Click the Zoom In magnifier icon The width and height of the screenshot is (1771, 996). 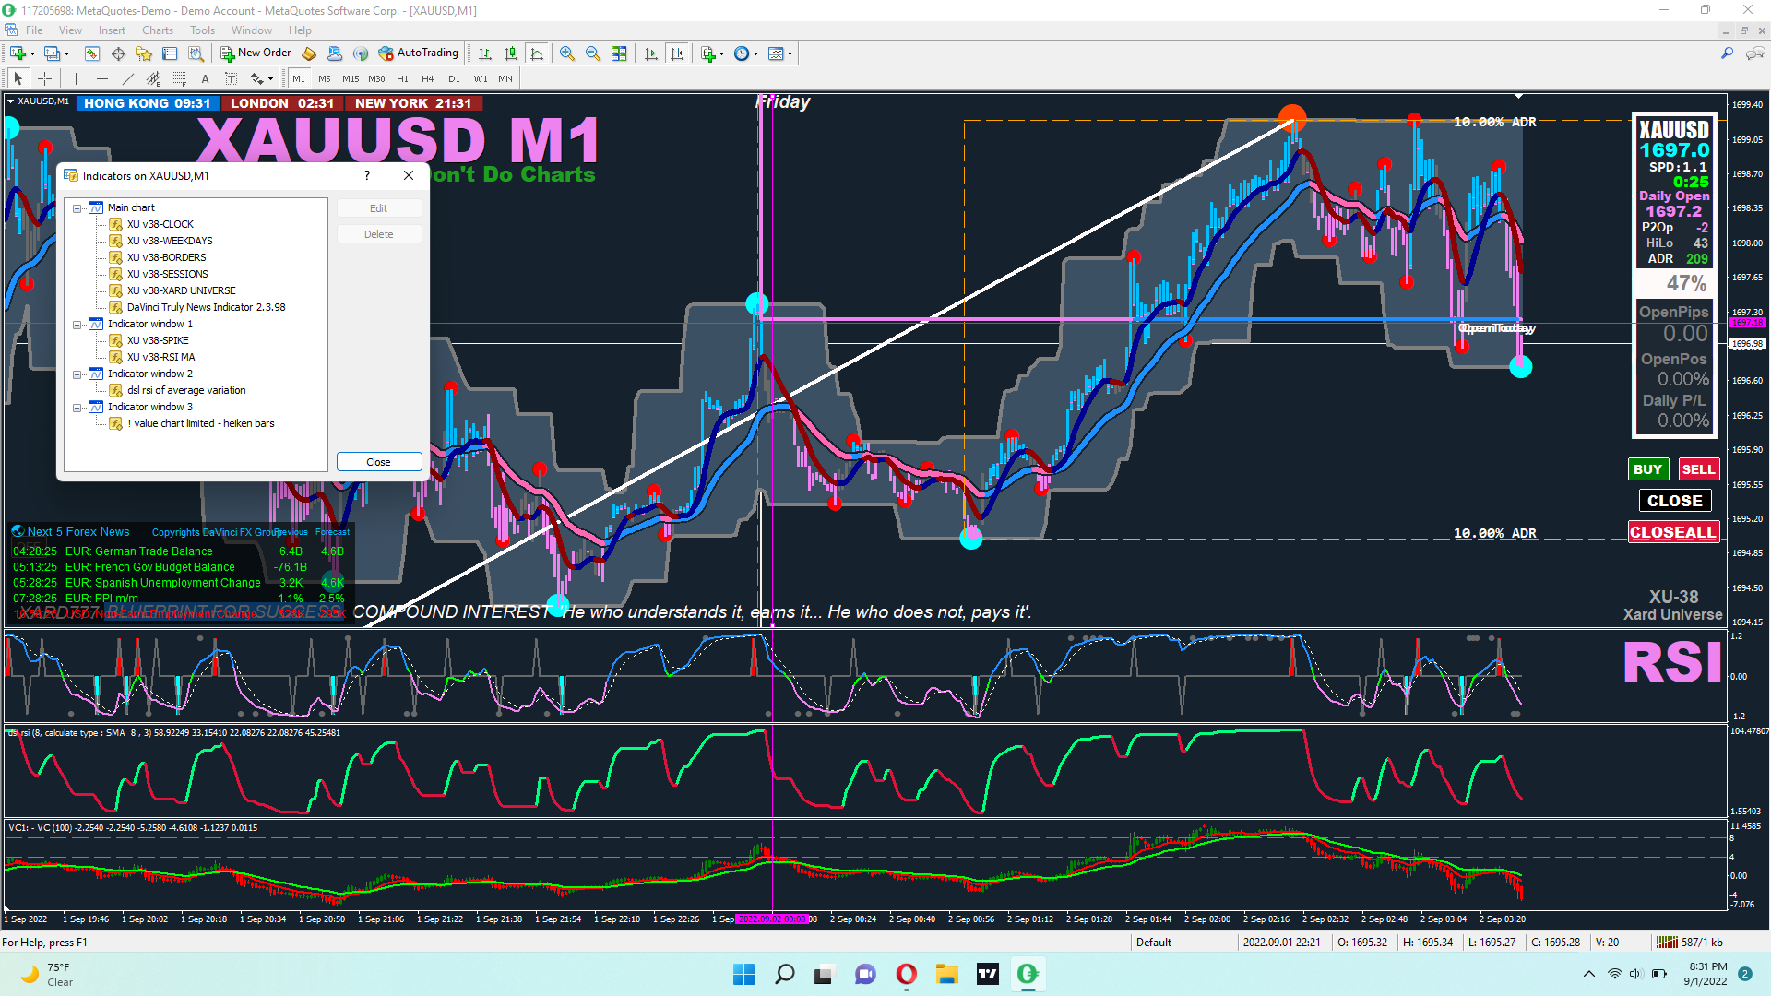click(x=567, y=53)
